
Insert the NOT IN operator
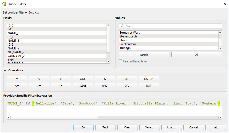tap(149, 79)
